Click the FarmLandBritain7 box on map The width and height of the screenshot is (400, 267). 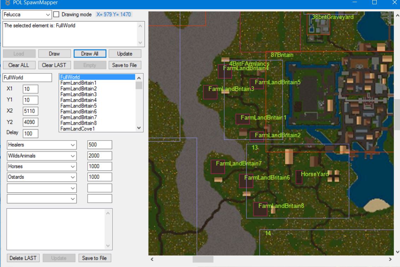coord(218,167)
